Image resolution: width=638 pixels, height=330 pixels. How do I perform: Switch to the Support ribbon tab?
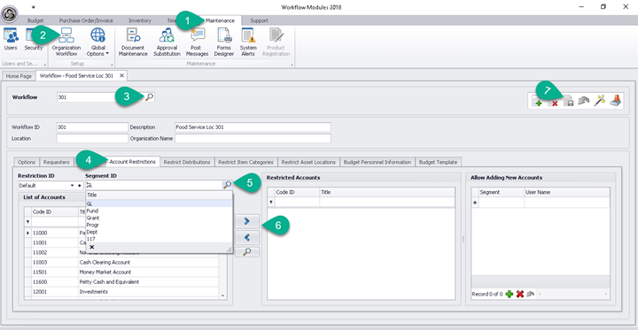pyautogui.click(x=259, y=20)
